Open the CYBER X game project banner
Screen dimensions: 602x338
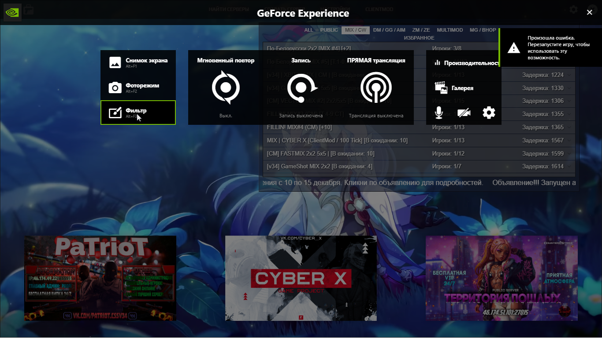point(301,278)
